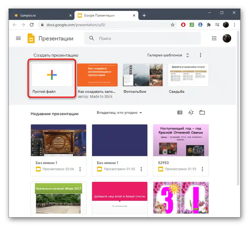This screenshot has width=249, height=226.
Task: Click the page vertical scrollbar
Action: (x=238, y=108)
